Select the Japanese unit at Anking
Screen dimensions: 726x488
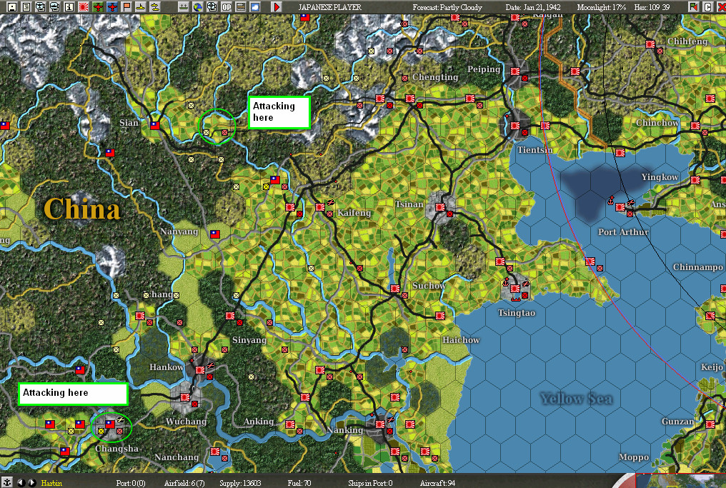(x=290, y=424)
